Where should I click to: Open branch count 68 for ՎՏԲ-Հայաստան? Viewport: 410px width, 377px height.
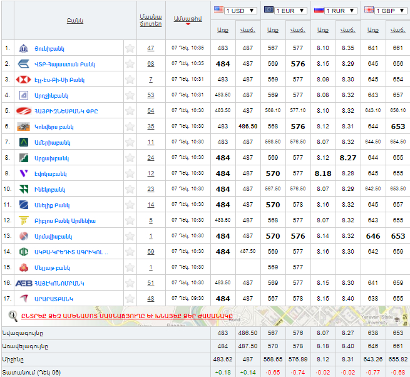tap(151, 64)
